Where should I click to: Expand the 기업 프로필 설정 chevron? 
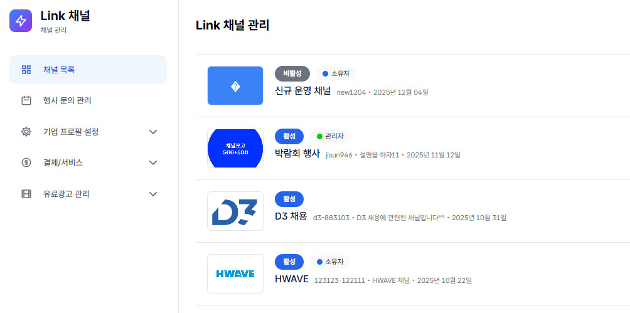point(153,132)
